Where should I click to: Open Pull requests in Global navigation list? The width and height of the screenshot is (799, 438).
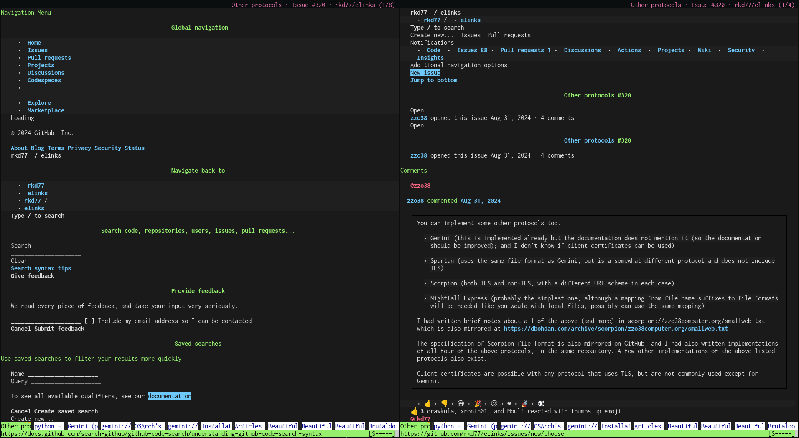[49, 58]
